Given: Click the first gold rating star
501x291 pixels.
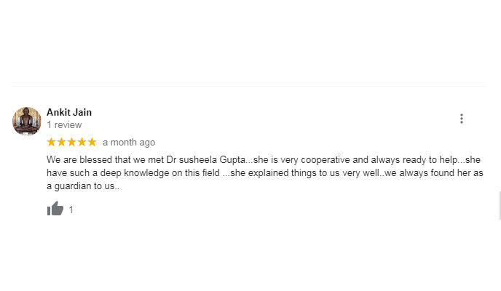Looking at the screenshot, I should click(51, 142).
